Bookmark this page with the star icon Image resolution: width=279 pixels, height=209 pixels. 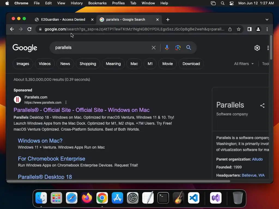(239, 29)
